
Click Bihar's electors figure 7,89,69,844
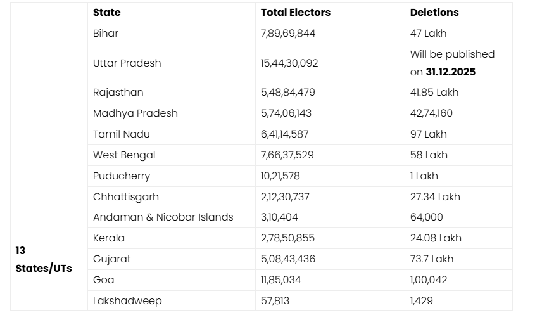[x=288, y=33]
